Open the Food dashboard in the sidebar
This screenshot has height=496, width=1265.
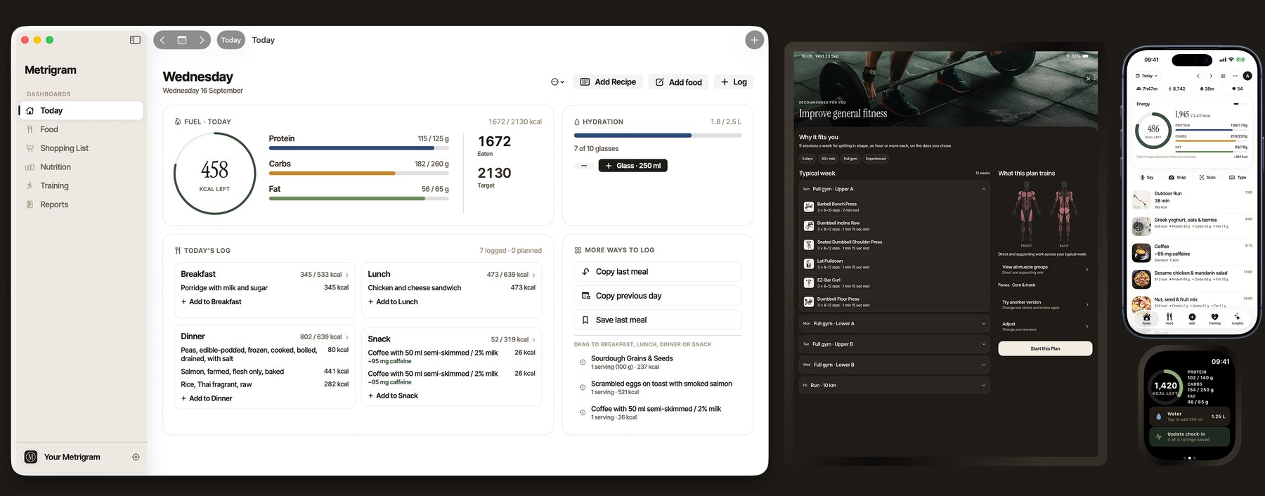point(81,129)
